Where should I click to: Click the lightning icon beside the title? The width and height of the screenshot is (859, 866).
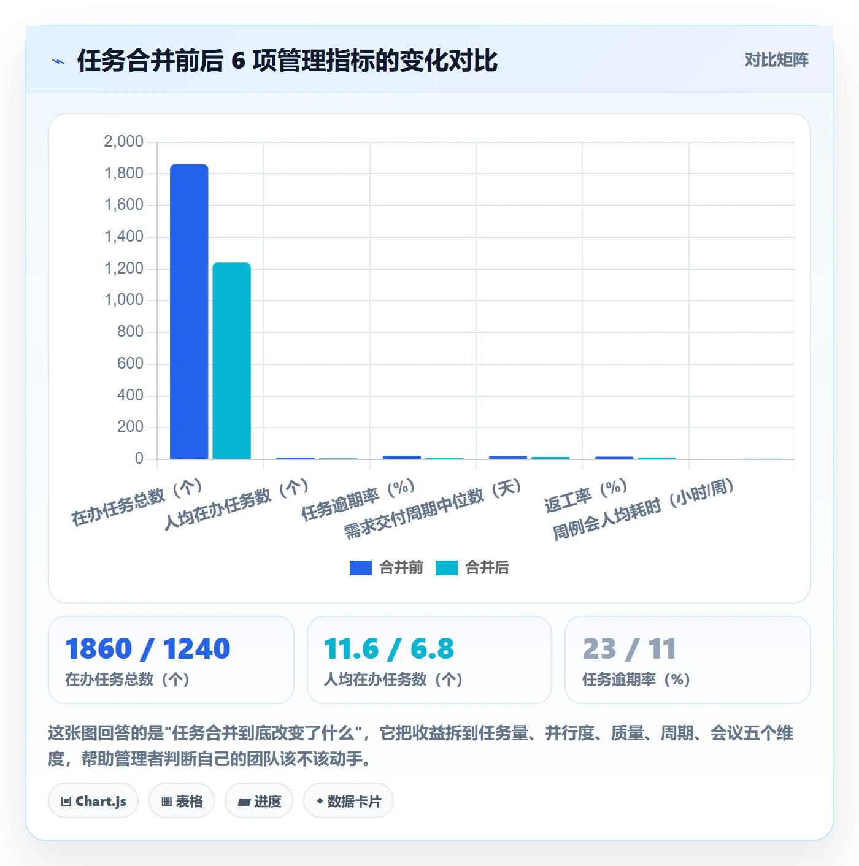(x=58, y=61)
